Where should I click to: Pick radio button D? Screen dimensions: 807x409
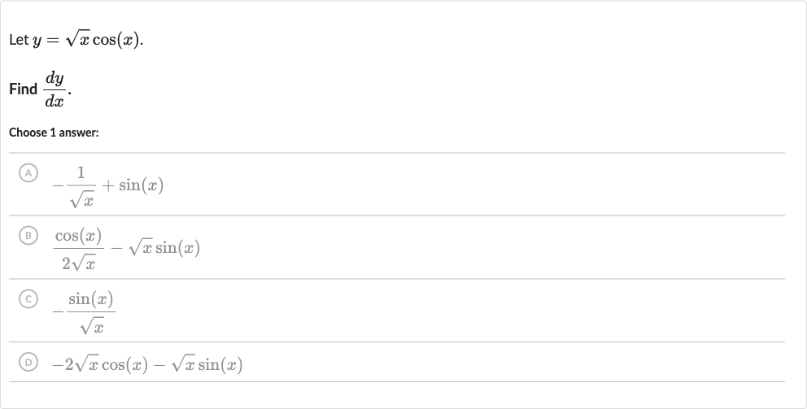point(28,362)
